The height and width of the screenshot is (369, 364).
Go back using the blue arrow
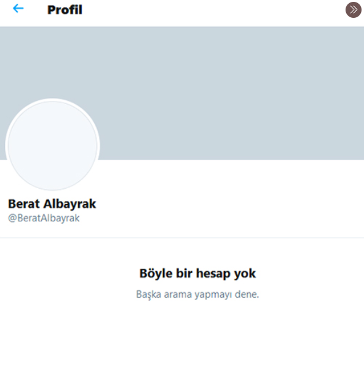[18, 9]
